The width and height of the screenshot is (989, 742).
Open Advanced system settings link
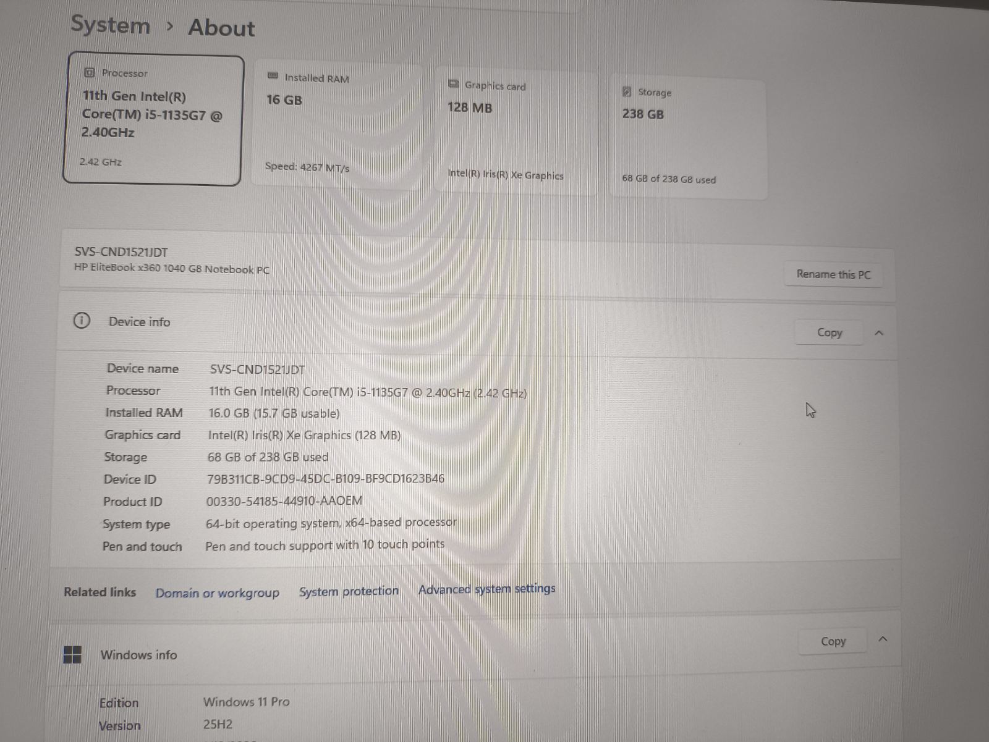(x=487, y=589)
